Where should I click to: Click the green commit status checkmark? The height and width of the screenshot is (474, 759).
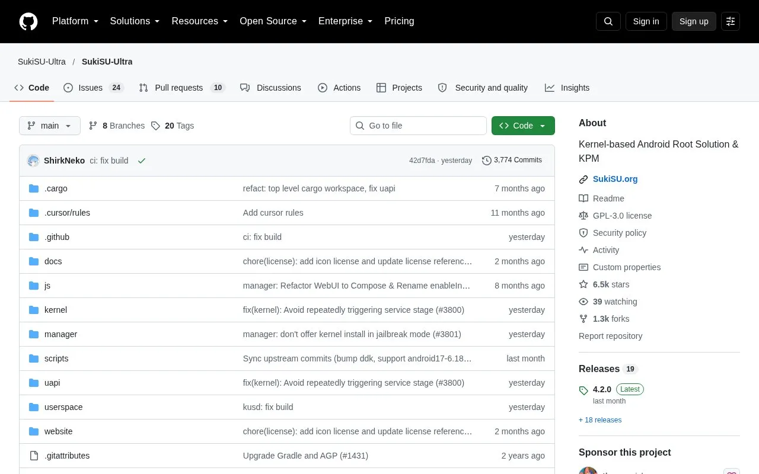tap(142, 161)
